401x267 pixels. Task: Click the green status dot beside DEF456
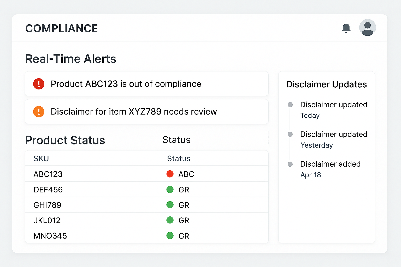tap(170, 190)
